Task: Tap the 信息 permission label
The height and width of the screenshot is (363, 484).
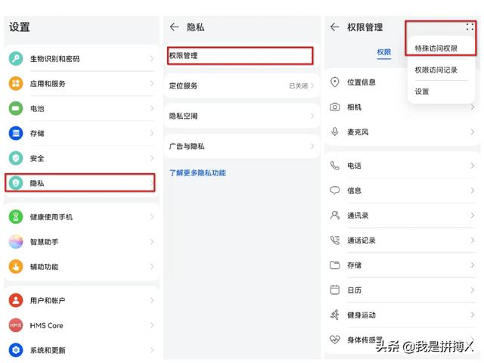Action: [x=354, y=191]
